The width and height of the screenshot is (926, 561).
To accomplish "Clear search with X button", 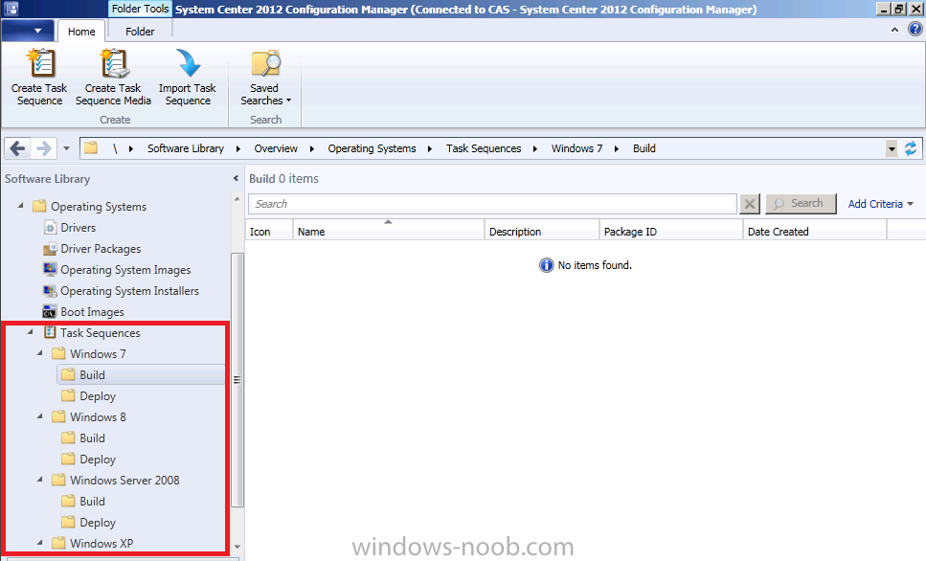I will pos(750,204).
